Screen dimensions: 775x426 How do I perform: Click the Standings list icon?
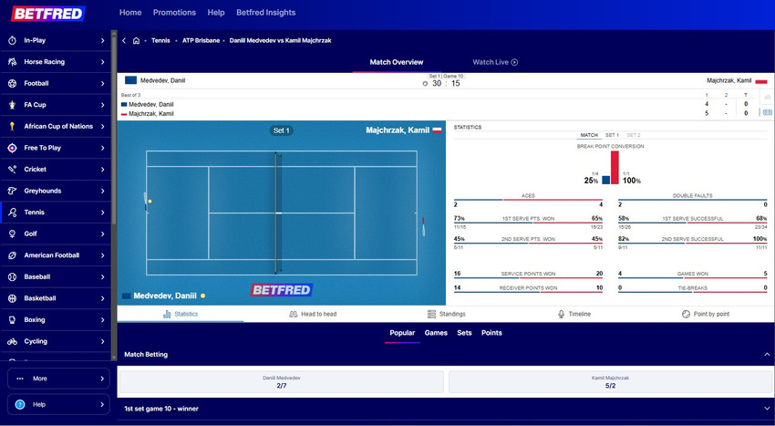tap(431, 314)
